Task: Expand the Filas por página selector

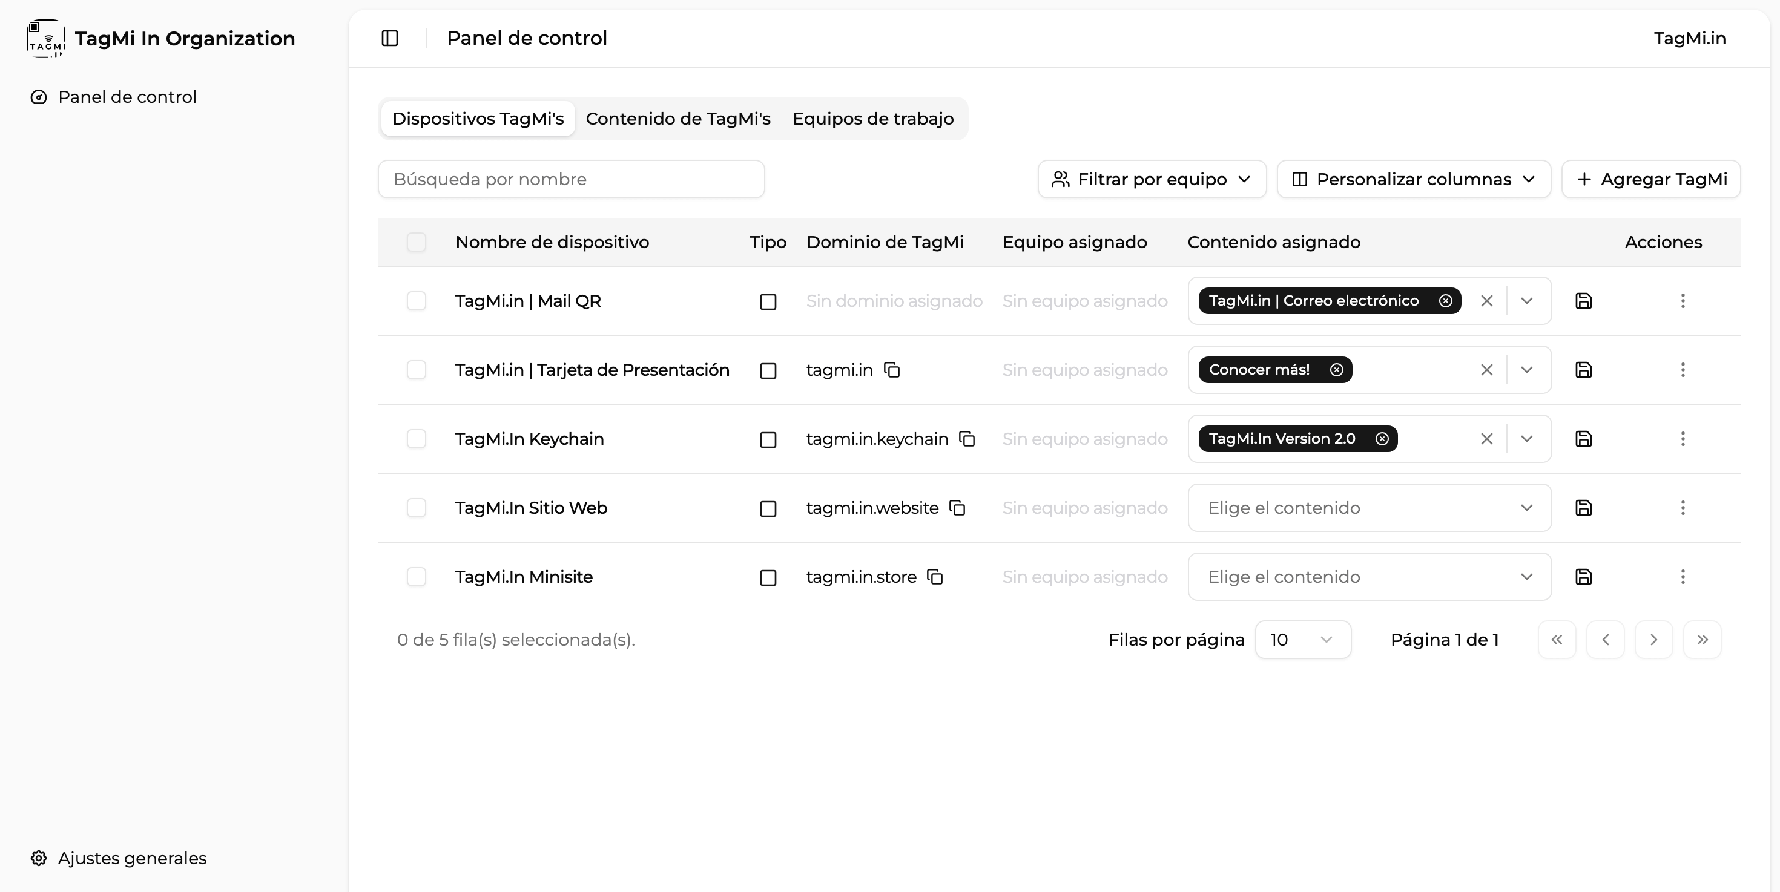Action: (1303, 639)
